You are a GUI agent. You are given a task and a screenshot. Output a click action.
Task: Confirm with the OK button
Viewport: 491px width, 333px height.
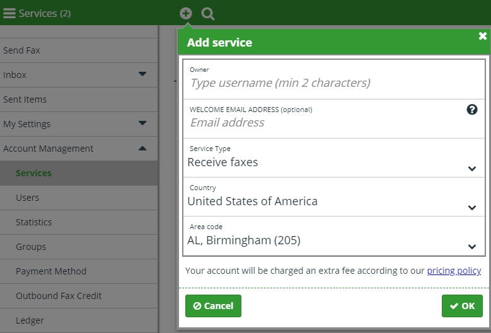coord(462,306)
